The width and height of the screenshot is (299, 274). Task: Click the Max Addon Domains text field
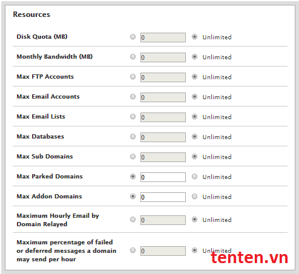[x=163, y=197]
